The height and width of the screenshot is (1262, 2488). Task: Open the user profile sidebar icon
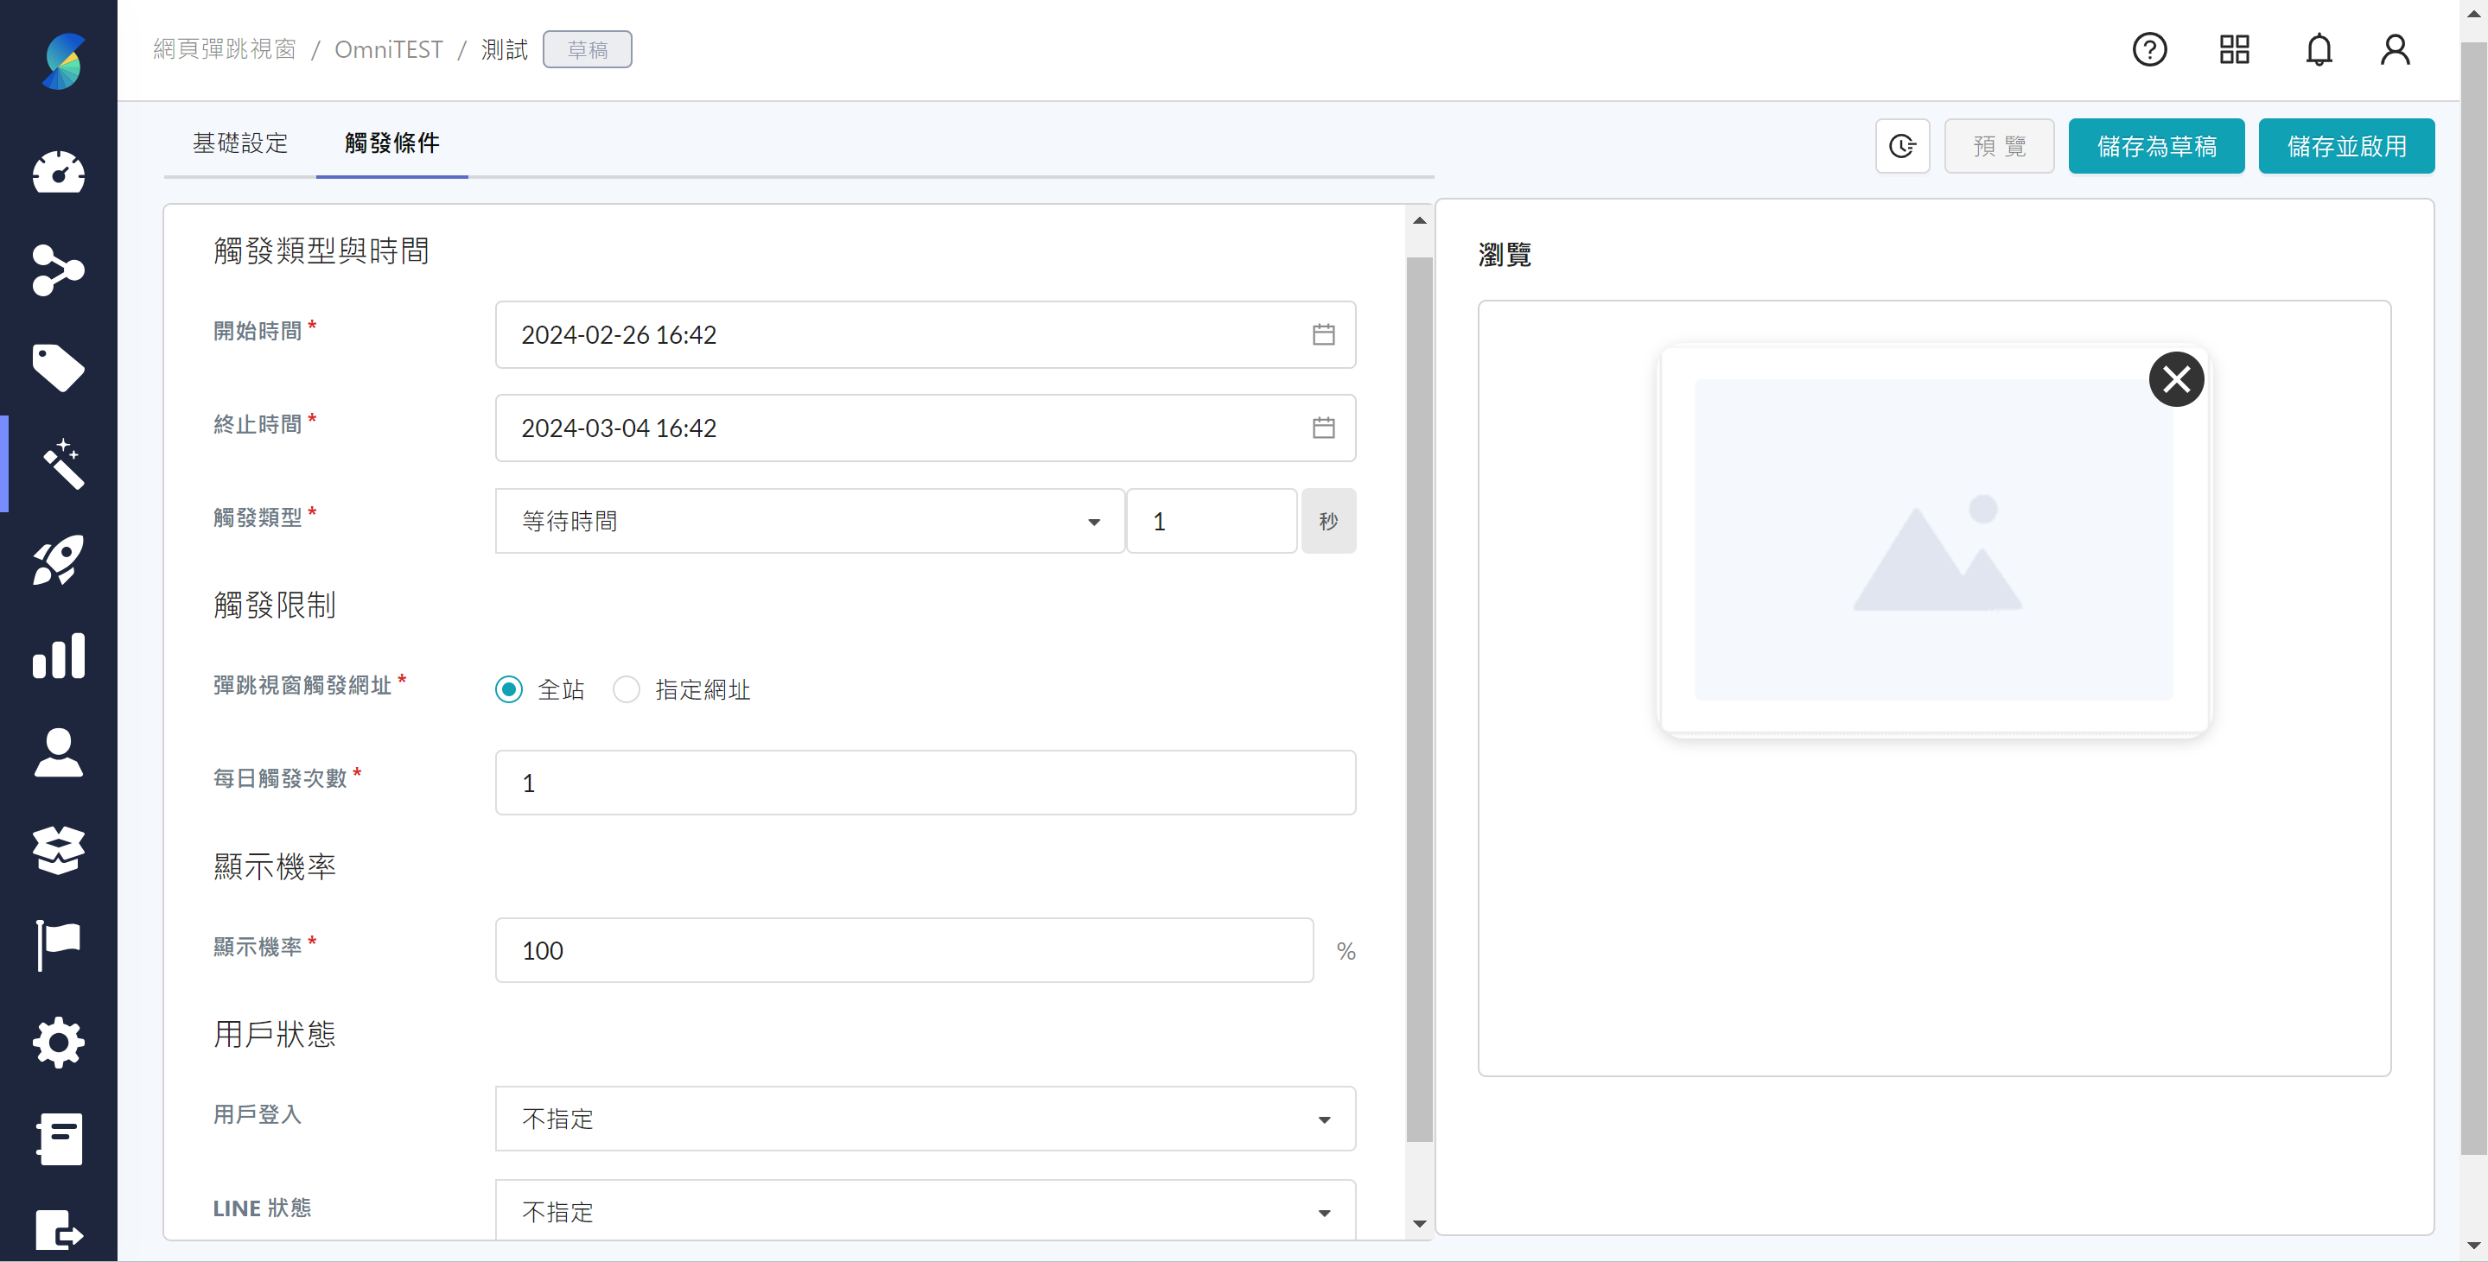(x=59, y=752)
